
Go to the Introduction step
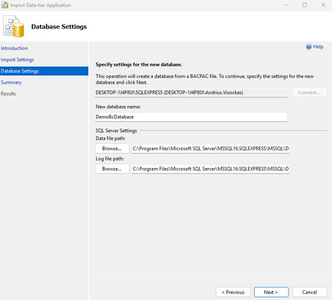coord(14,48)
